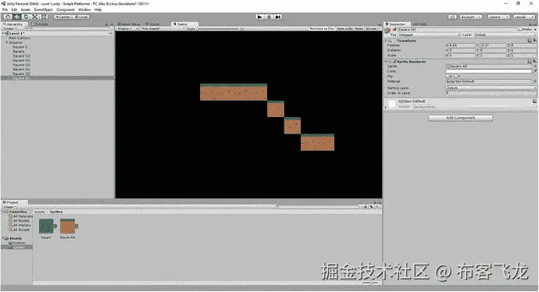
Task: Open the Static flags dropdown arrow
Action: tap(535, 30)
